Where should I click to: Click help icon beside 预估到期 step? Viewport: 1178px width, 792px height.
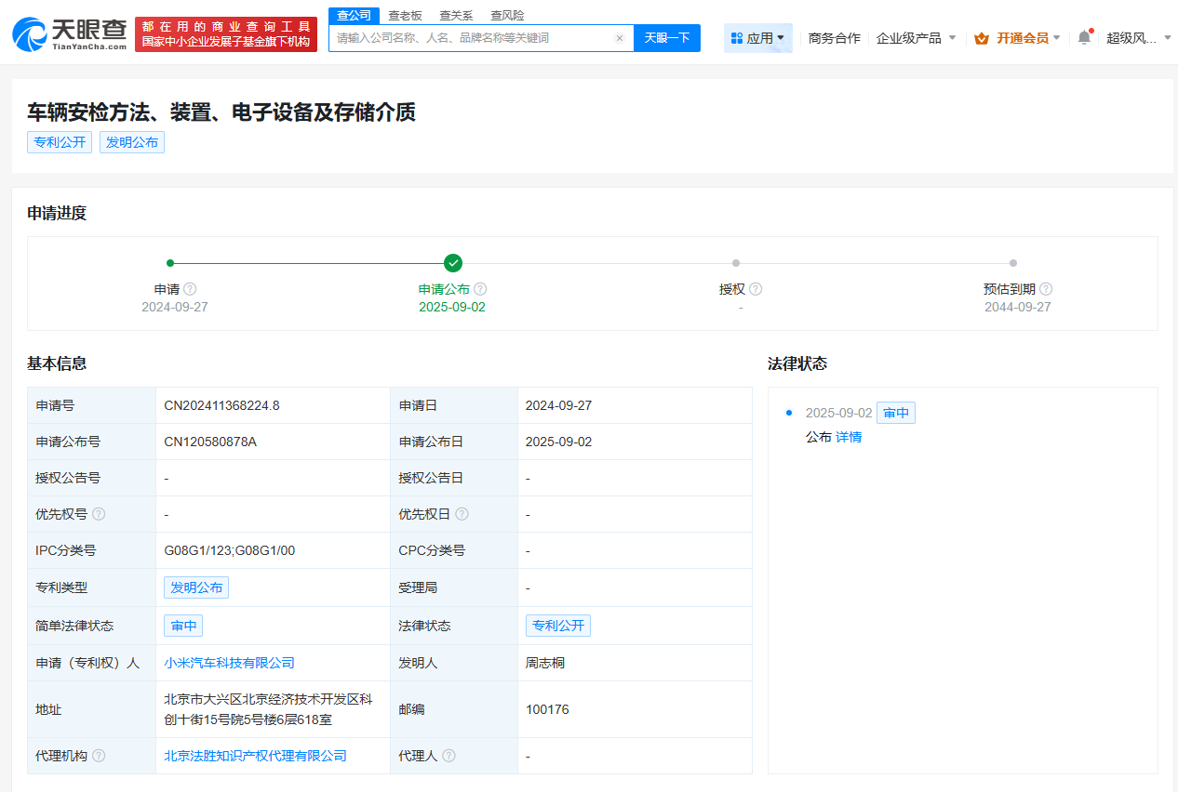1046,289
